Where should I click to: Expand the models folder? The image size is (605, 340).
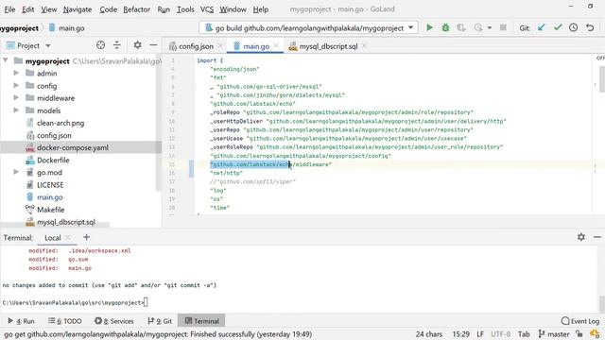16,110
